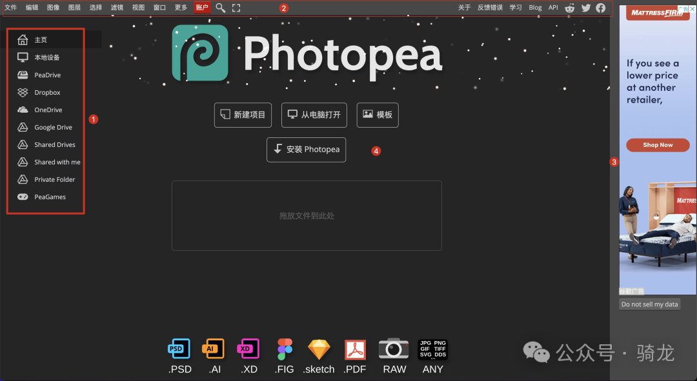Viewport: 697px width, 381px height.
Task: Click the search magnifier icon
Action: tap(221, 8)
